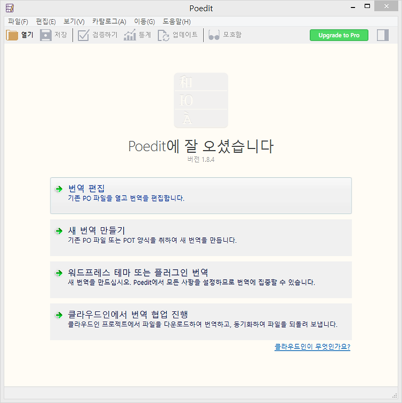Click the Poedit에 잘 오셨습니다 heading
Image resolution: width=402 pixels, height=403 pixels.
[201, 146]
